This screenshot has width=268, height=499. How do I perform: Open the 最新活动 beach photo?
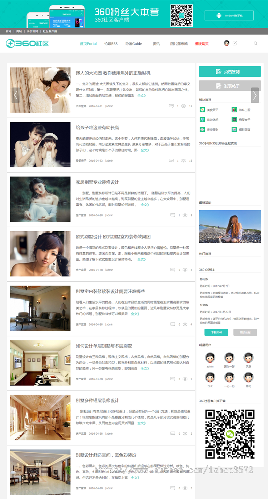point(230,226)
